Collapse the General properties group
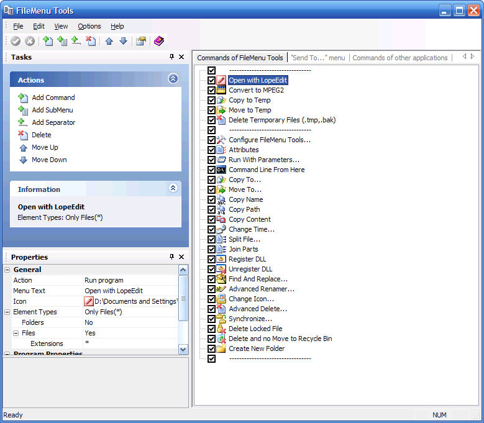 click(x=7, y=270)
